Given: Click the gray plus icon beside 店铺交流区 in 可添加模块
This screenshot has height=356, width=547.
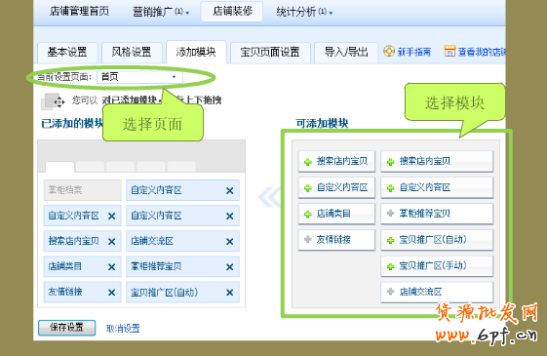Looking at the screenshot, I should [390, 291].
